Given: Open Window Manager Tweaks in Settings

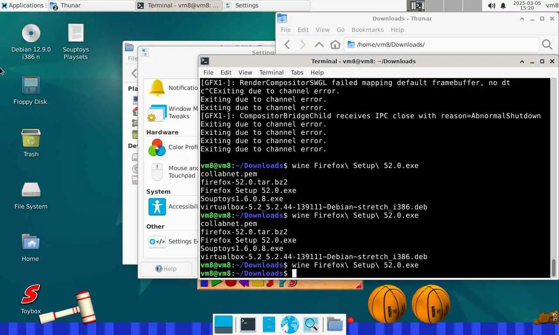Looking at the screenshot, I should (173, 113).
